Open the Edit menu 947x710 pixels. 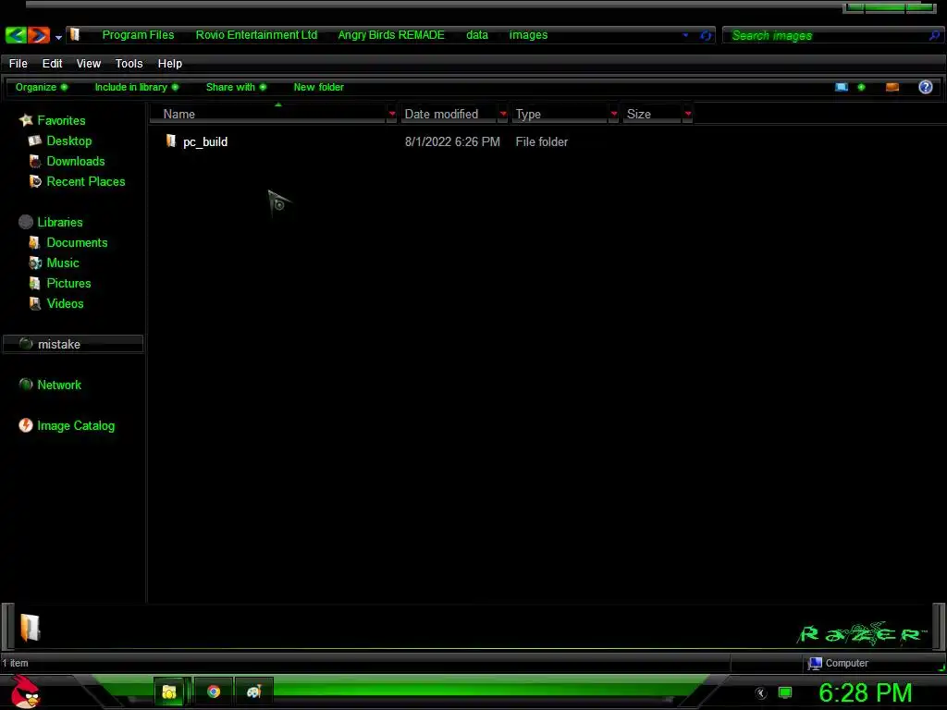click(52, 64)
